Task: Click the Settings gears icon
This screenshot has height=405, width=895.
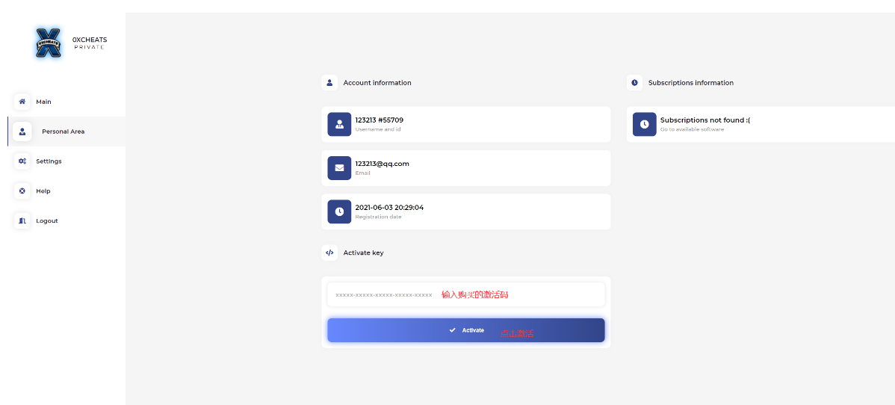Action: point(22,161)
